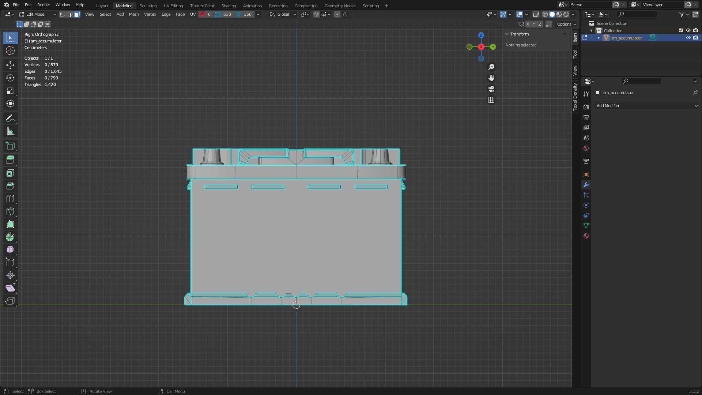The width and height of the screenshot is (702, 395).
Task: Select the Shear tool
Action: 10,288
